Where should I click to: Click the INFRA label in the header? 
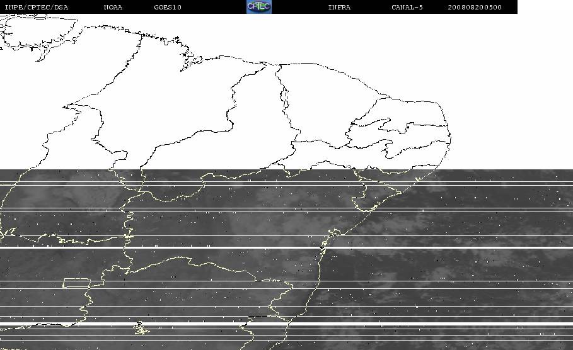point(340,7)
